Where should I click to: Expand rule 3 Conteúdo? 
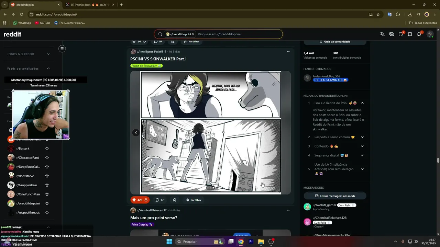[362, 146]
